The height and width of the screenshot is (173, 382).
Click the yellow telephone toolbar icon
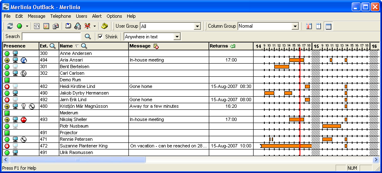(104, 26)
